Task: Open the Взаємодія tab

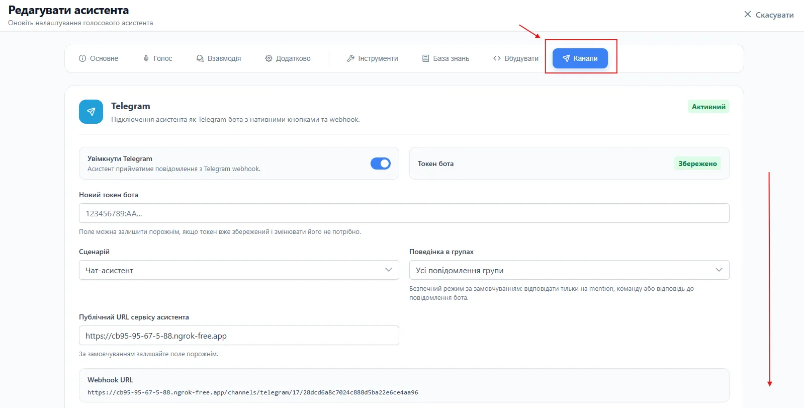Action: pos(219,58)
